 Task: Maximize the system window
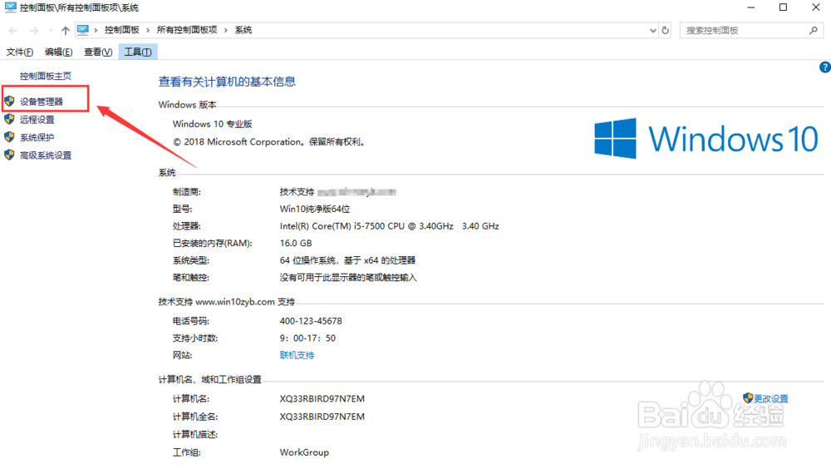click(784, 7)
